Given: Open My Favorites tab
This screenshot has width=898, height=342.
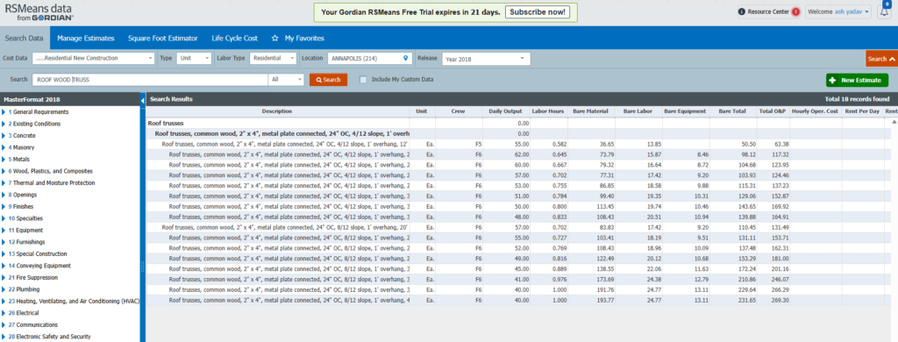Looking at the screenshot, I should (304, 38).
